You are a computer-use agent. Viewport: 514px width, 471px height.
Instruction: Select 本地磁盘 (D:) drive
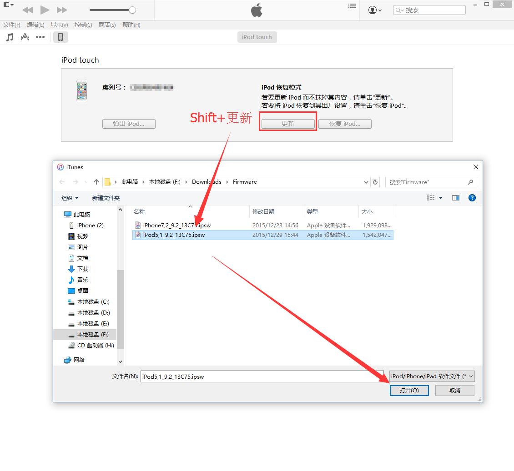[89, 313]
